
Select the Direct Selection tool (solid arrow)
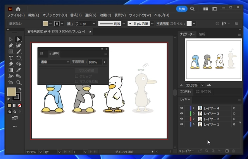pos(19,39)
